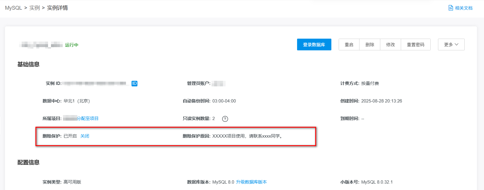Go to 实例 breadcrumb
The width and height of the screenshot is (484, 190).
[x=35, y=8]
